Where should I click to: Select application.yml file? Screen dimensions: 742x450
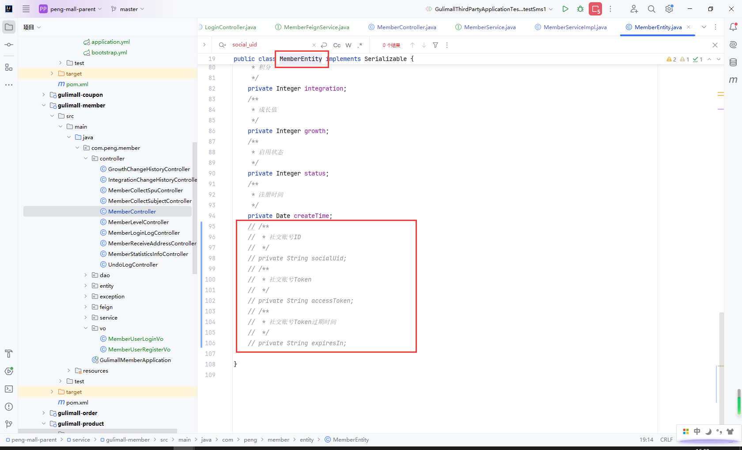110,42
